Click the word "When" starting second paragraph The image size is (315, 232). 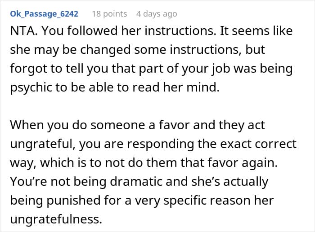click(x=28, y=125)
